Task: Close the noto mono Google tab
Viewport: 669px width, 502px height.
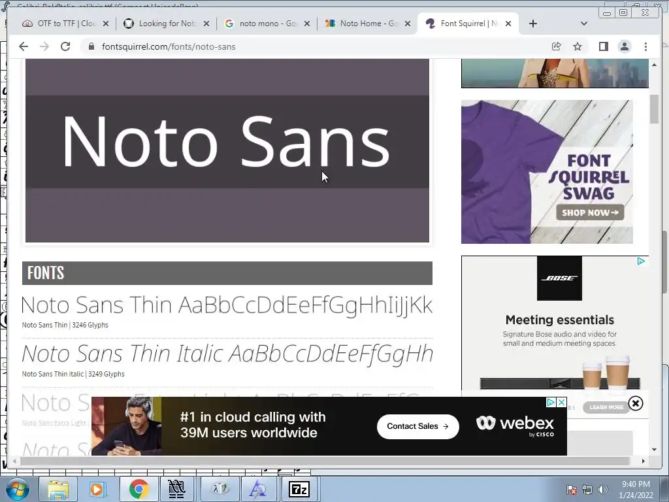Action: pyautogui.click(x=307, y=24)
